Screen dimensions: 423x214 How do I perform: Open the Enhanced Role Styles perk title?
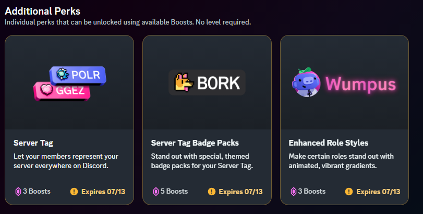(x=328, y=143)
